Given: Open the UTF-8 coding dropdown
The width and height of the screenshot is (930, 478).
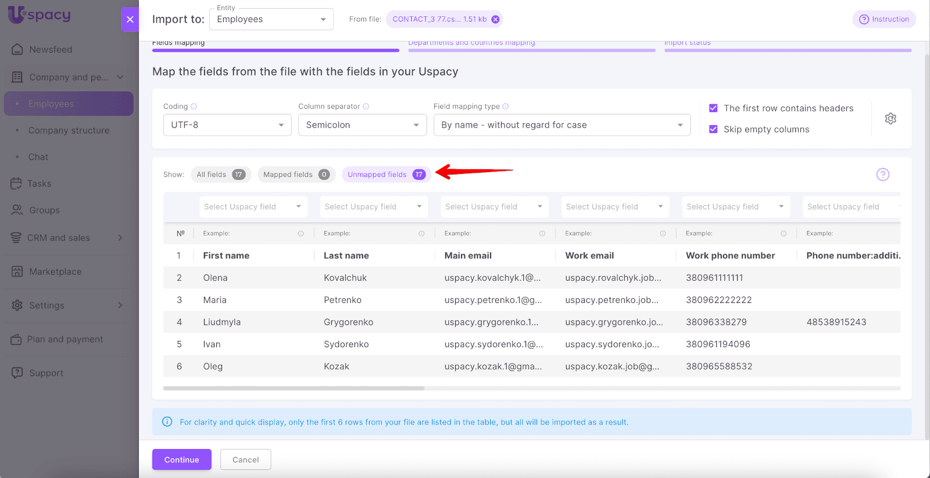Looking at the screenshot, I should (227, 125).
